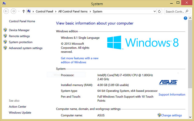Expand chevron after All Control Panel Items
194x121 pixels.
90,11
